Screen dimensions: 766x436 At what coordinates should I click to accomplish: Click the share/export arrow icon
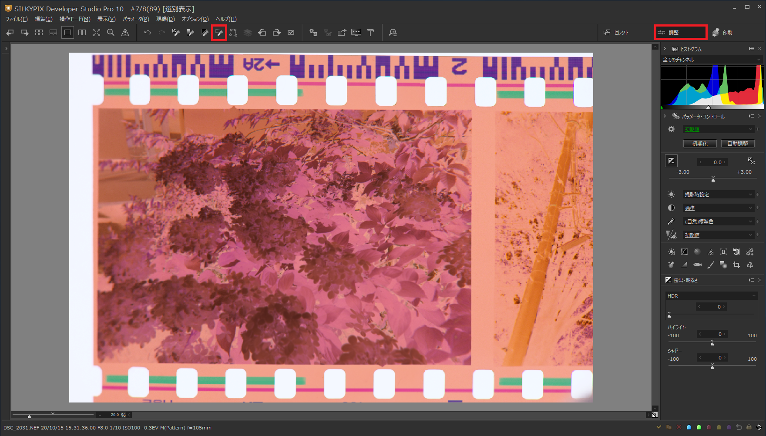(x=342, y=33)
